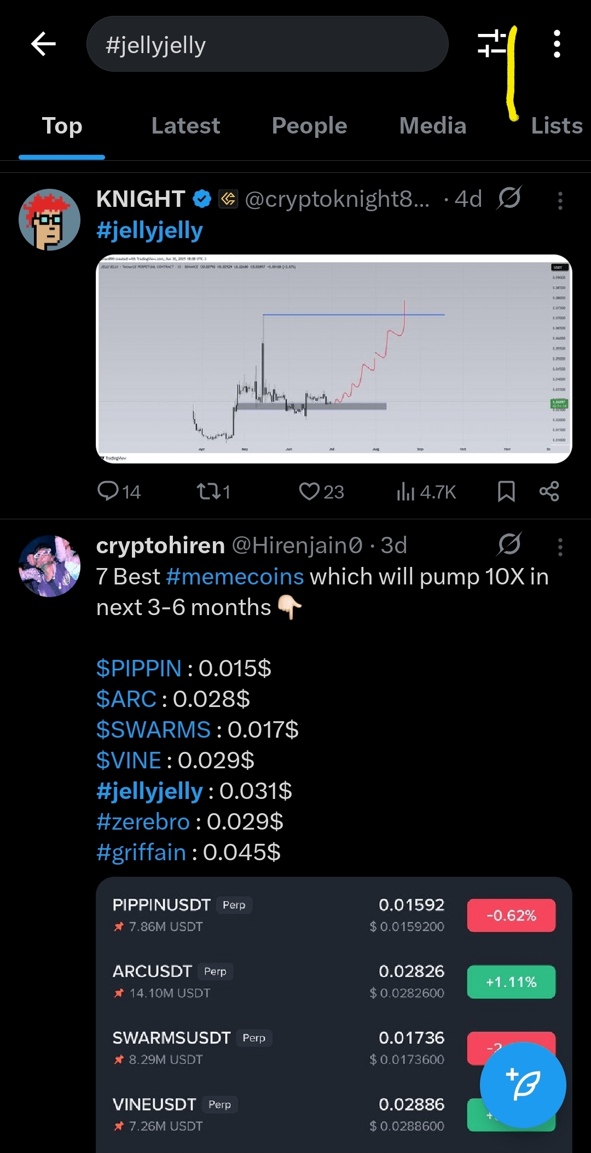Screen dimensions: 591x1153
Task: Click the #jellyjelly search field
Action: (x=267, y=44)
